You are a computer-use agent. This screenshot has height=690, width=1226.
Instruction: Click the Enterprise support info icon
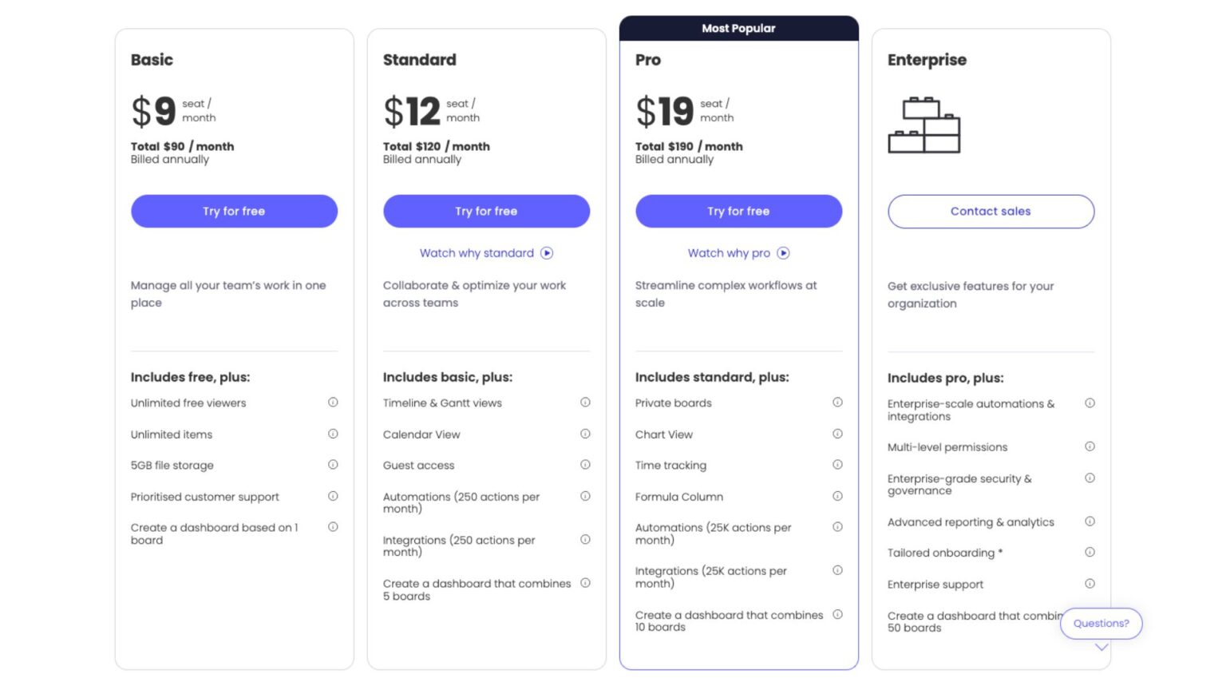pyautogui.click(x=1090, y=583)
